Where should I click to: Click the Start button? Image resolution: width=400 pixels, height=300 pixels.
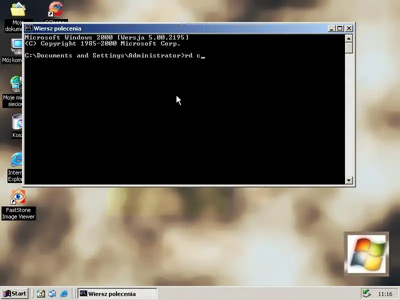click(x=15, y=293)
